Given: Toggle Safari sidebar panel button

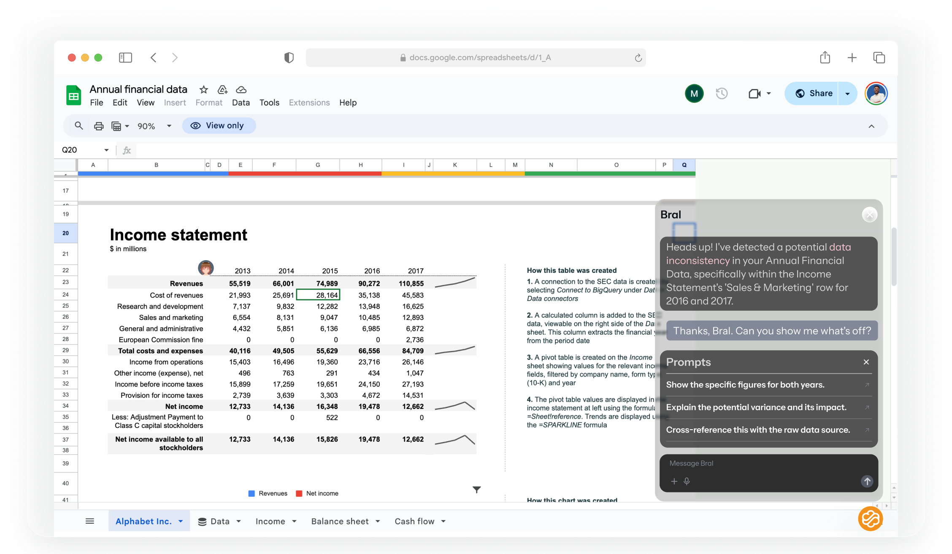Looking at the screenshot, I should click(x=125, y=58).
